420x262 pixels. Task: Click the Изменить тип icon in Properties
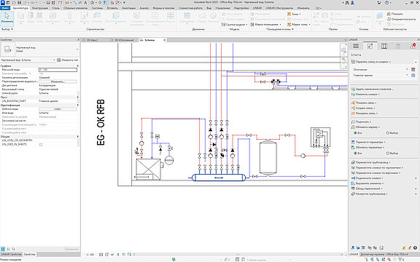[58, 60]
